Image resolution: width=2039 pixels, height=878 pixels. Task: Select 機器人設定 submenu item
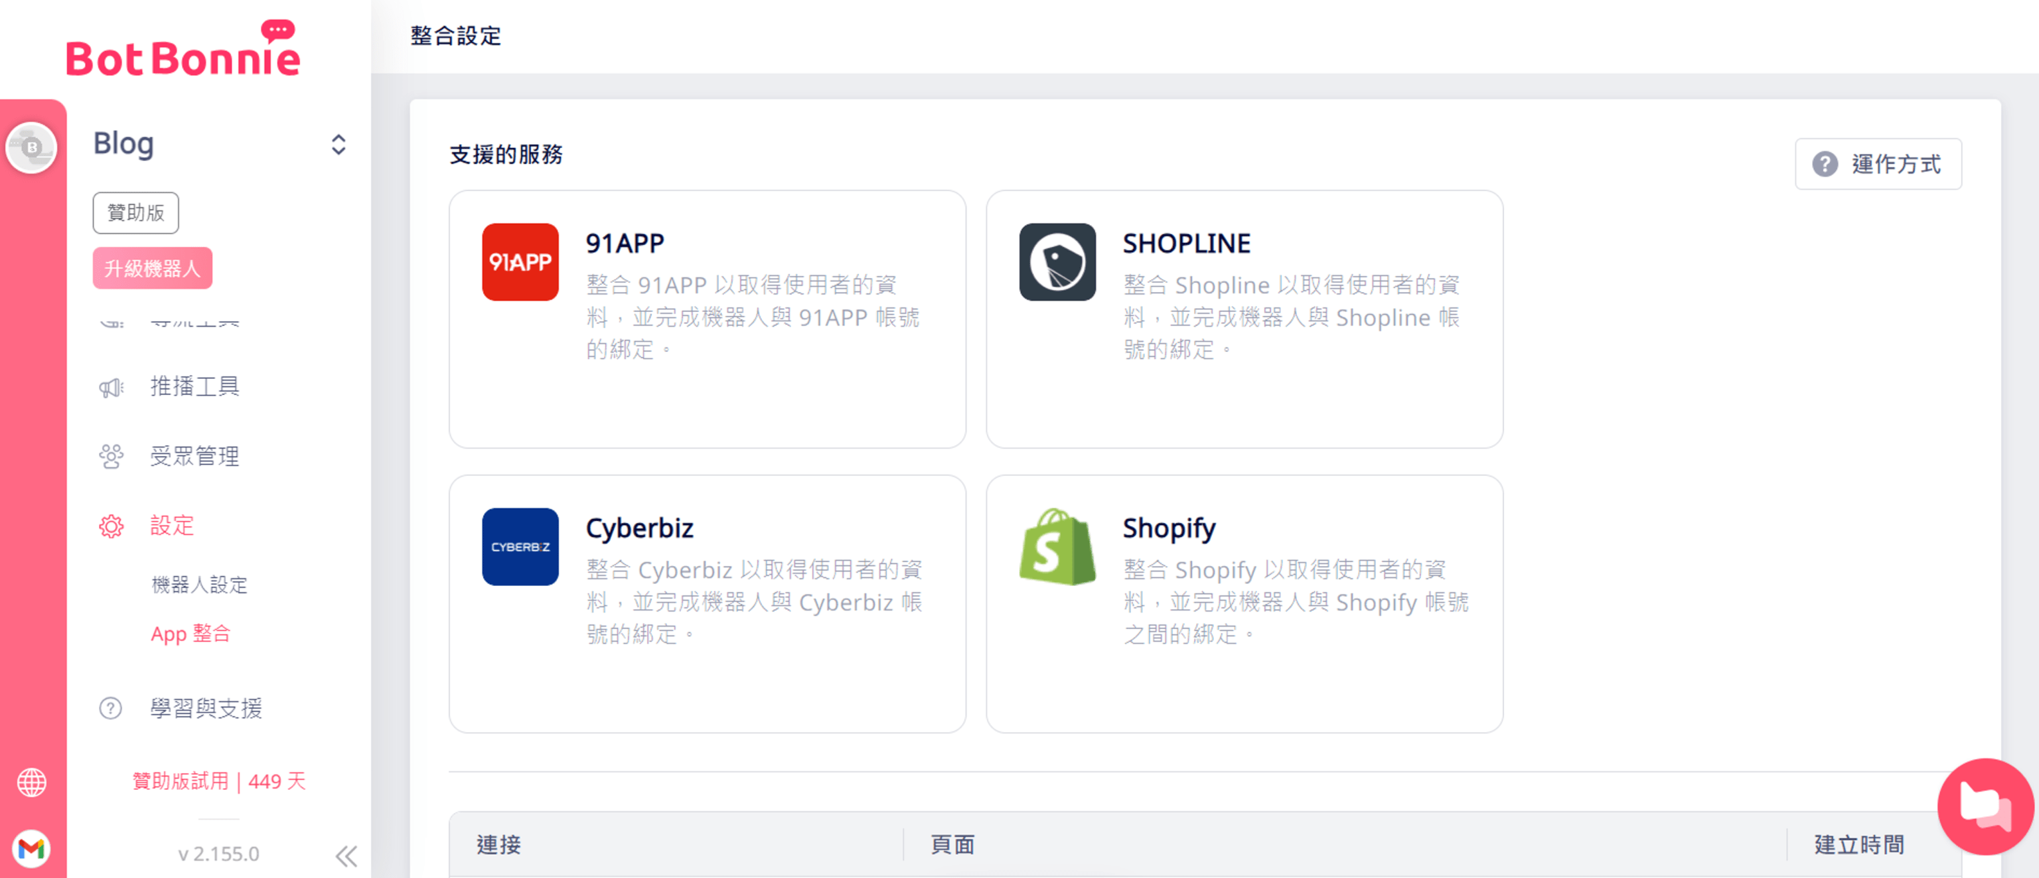(200, 585)
